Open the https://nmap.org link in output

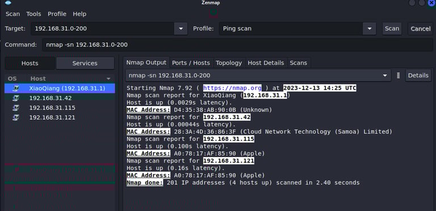232,88
